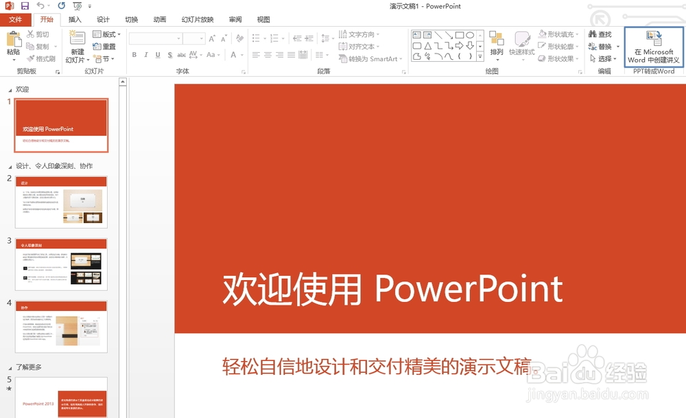Switch to the 插入 ribbon tab
This screenshot has width=686, height=418.
point(75,19)
